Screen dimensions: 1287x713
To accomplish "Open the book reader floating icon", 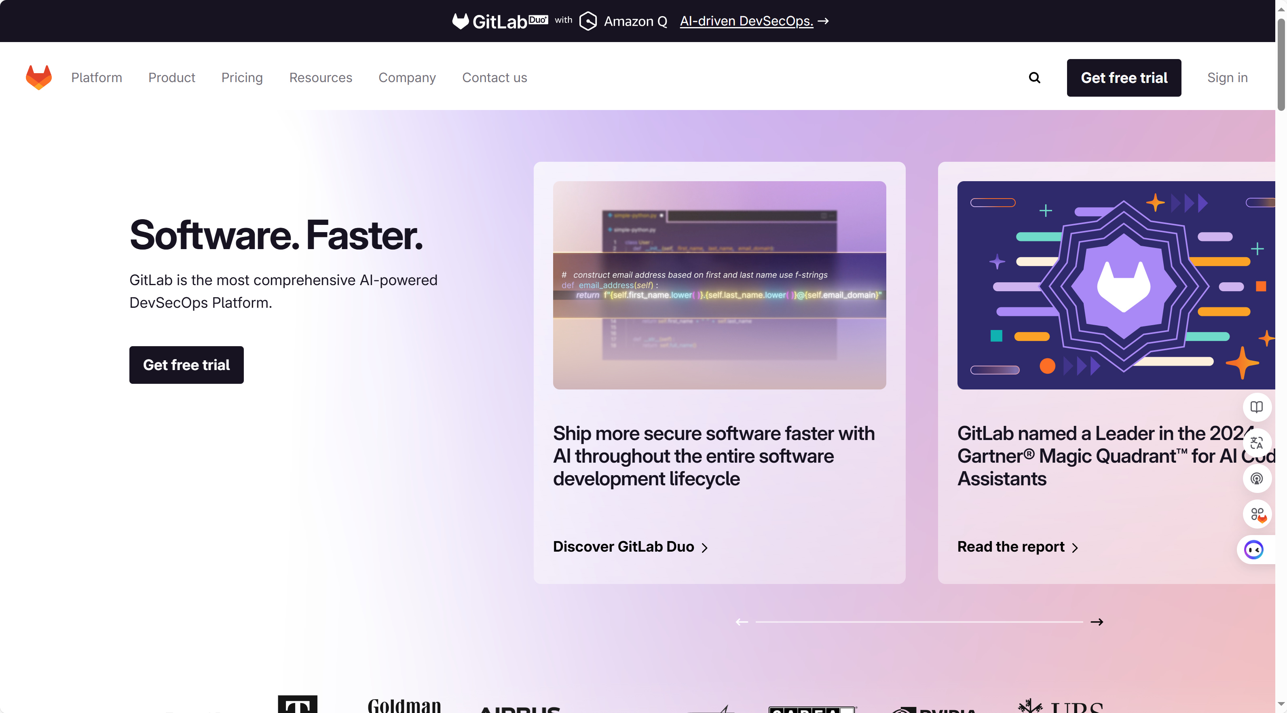I will coord(1257,407).
